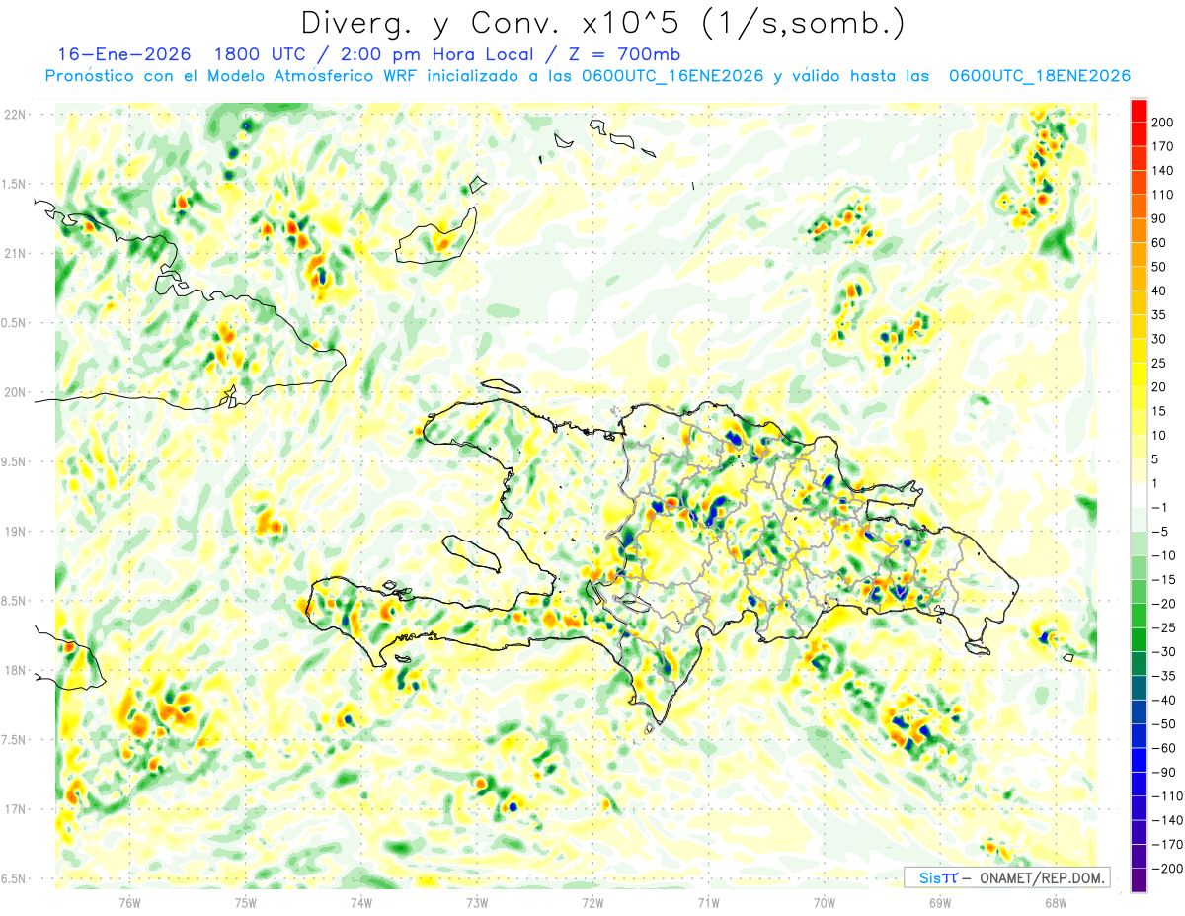Screen dimensions: 1185x916
Task: Click the colorbar label '90'
Action: pos(1159,218)
